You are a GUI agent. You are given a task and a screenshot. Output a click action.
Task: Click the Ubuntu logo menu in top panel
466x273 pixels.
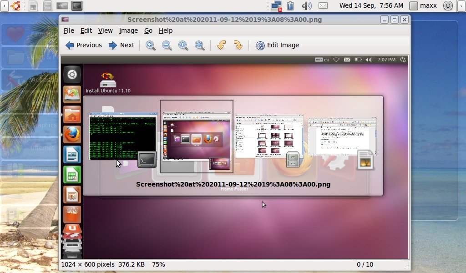click(15, 5)
